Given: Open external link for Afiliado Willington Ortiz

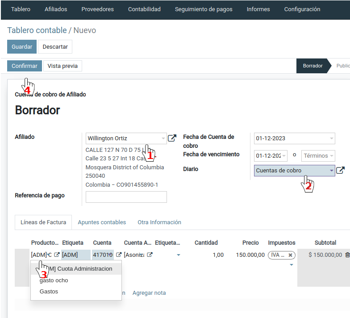Looking at the screenshot, I should pyautogui.click(x=172, y=138).
